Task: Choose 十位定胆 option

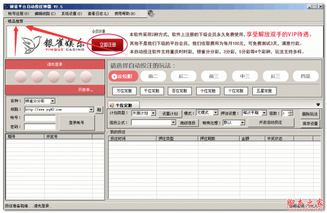Action: point(208,91)
